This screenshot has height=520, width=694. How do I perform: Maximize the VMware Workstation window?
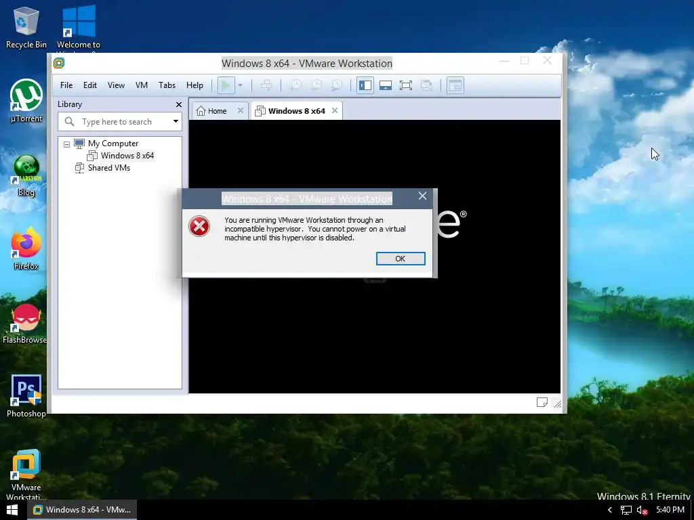[525, 60]
